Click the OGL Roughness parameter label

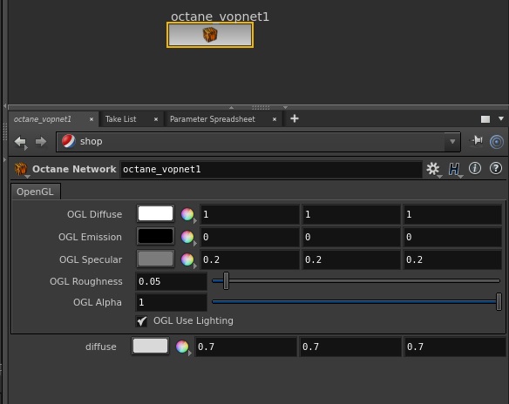coord(86,281)
